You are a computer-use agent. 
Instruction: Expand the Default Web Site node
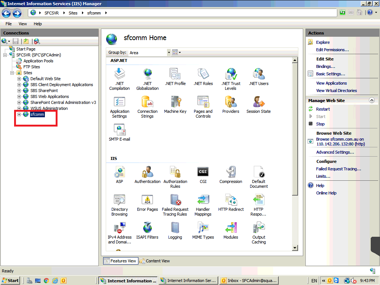(19, 79)
